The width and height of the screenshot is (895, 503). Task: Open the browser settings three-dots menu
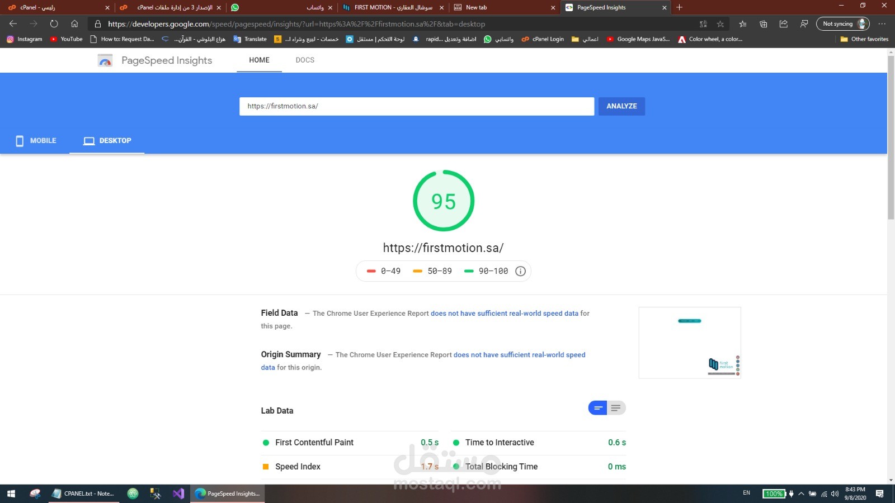tap(882, 24)
